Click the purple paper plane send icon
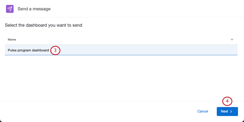Viewport: 244px width, 122px height. tap(10, 9)
